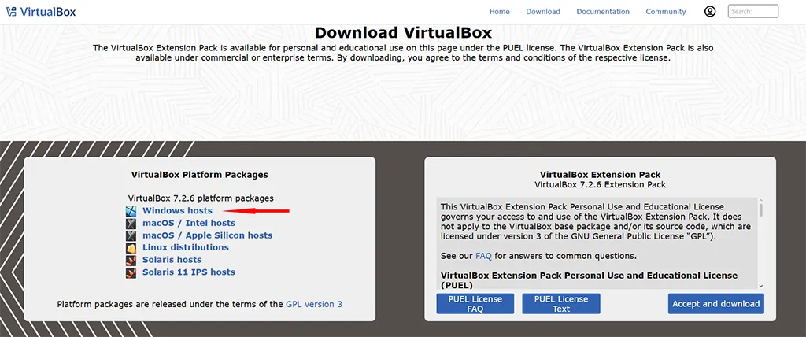Open the Download nav item
This screenshot has width=806, height=337.
click(543, 11)
